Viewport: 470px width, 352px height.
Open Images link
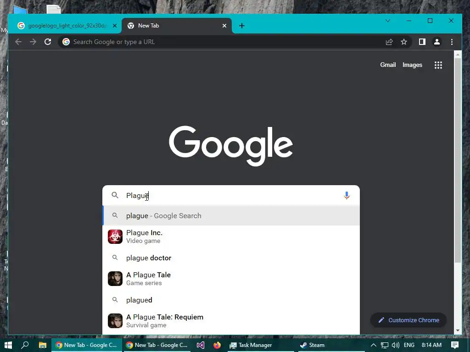tap(412, 65)
